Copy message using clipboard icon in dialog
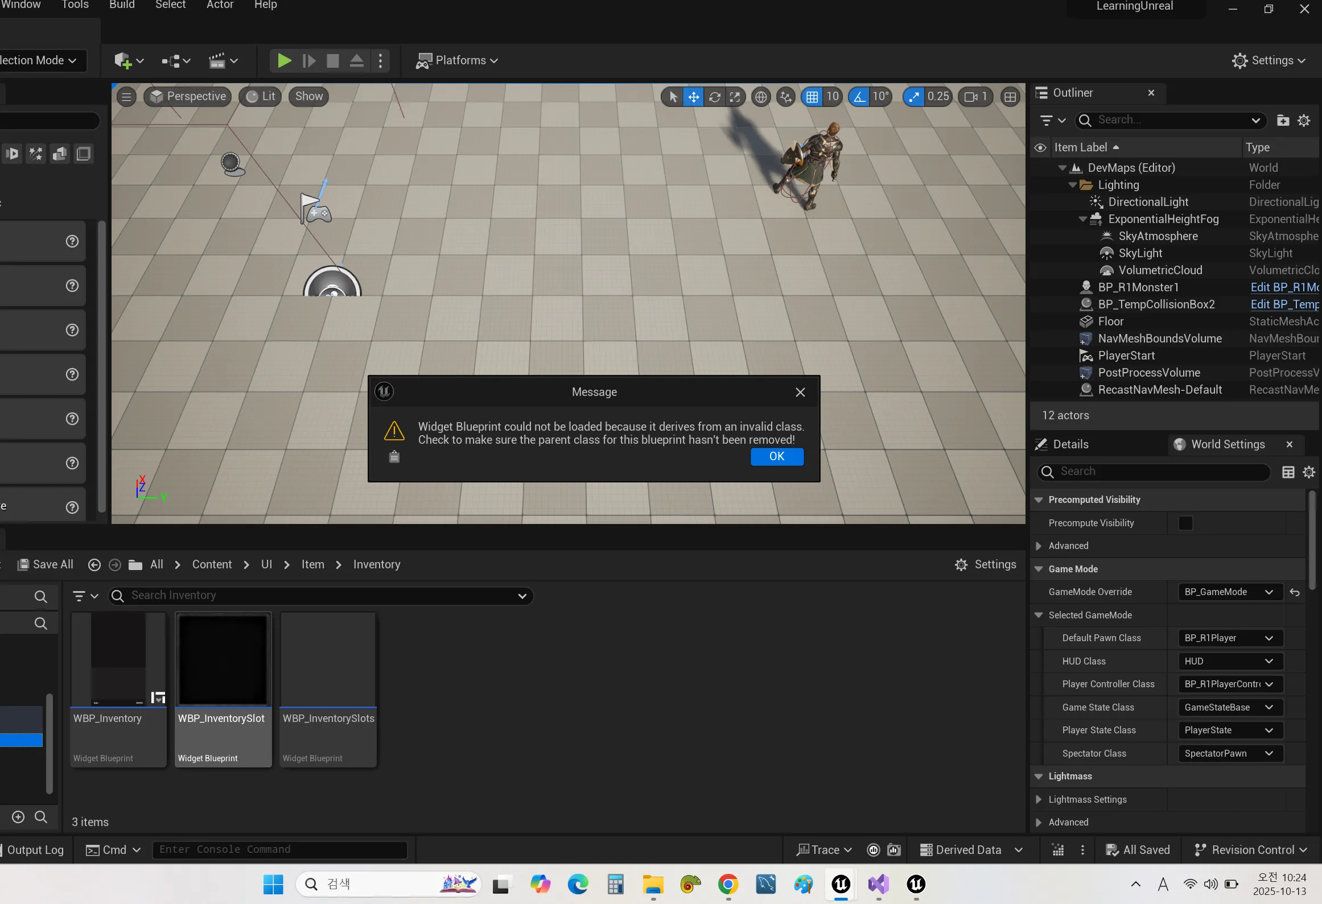The image size is (1322, 904). click(x=394, y=456)
